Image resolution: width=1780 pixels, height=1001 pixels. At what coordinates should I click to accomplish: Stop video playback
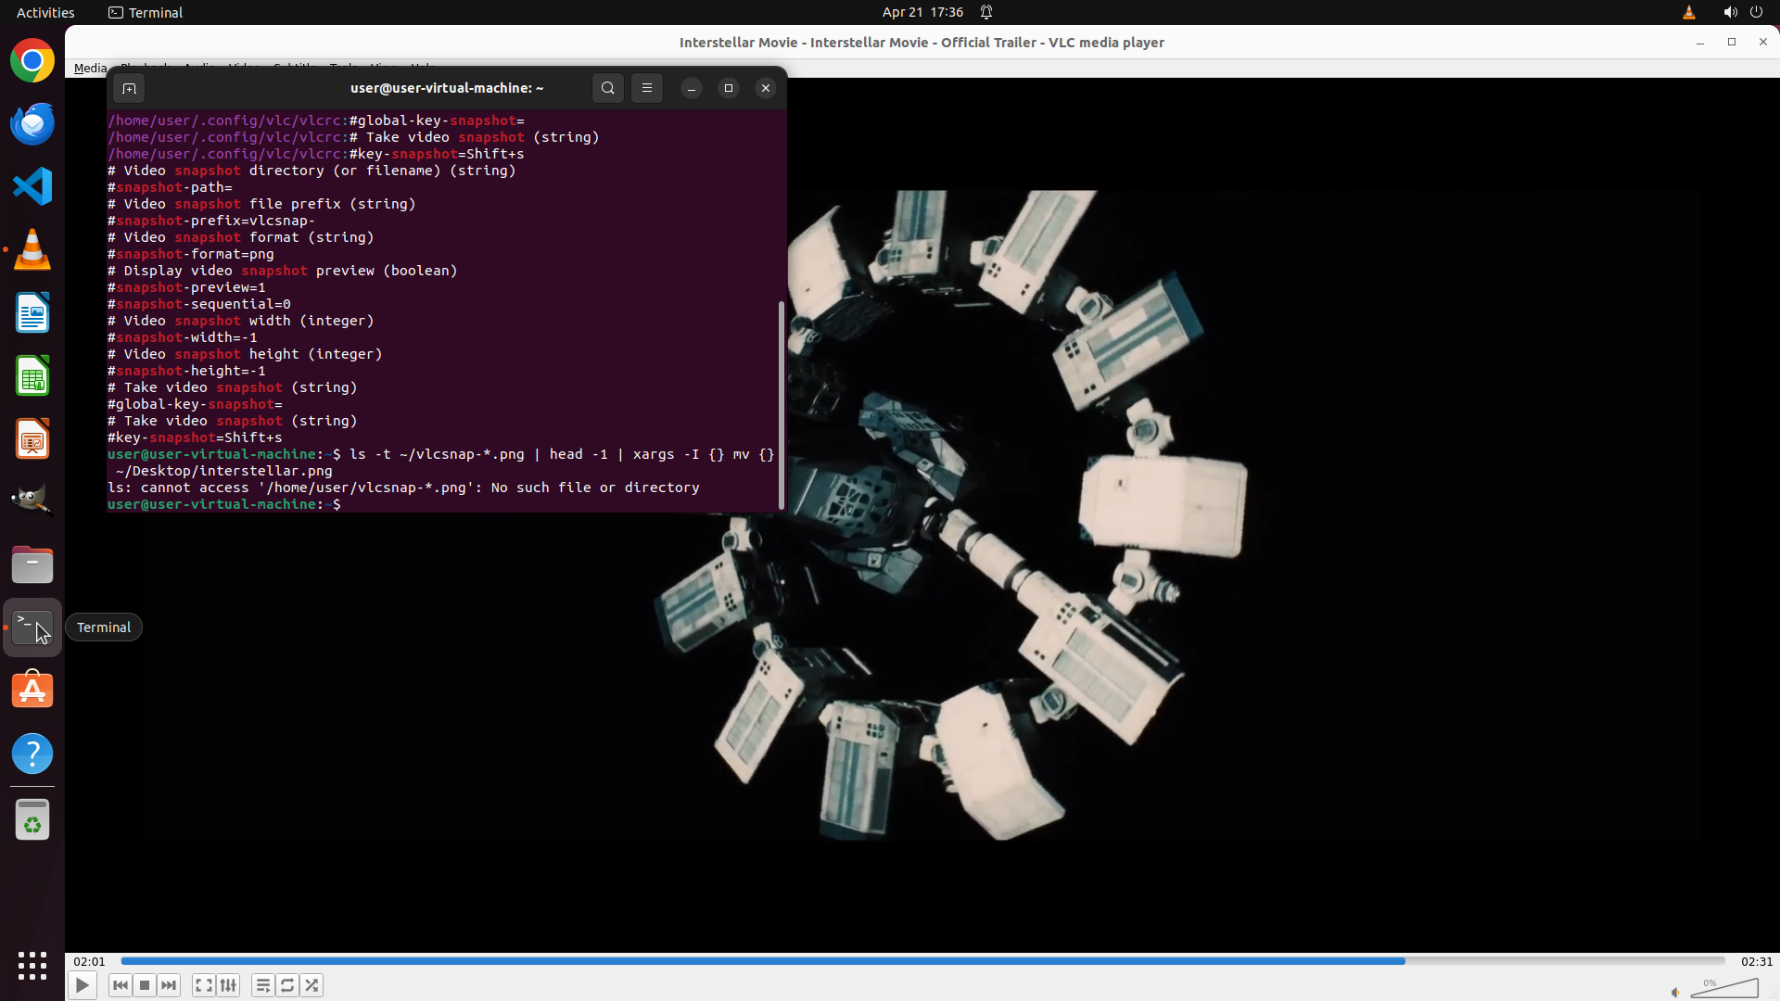pos(145,985)
